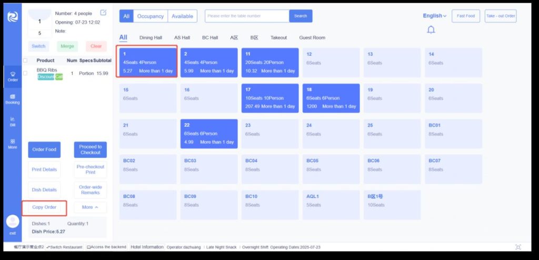Collapse the More options expander
539x260 pixels.
[90, 207]
